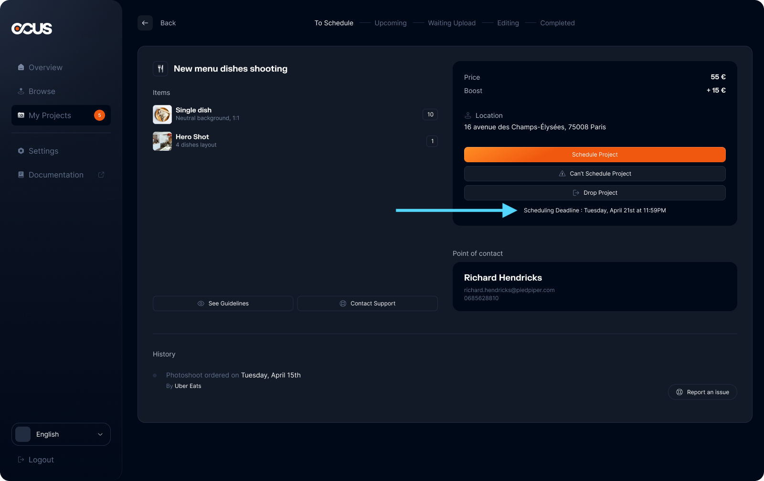Switch to the Upcoming stage tab
764x481 pixels.
390,23
